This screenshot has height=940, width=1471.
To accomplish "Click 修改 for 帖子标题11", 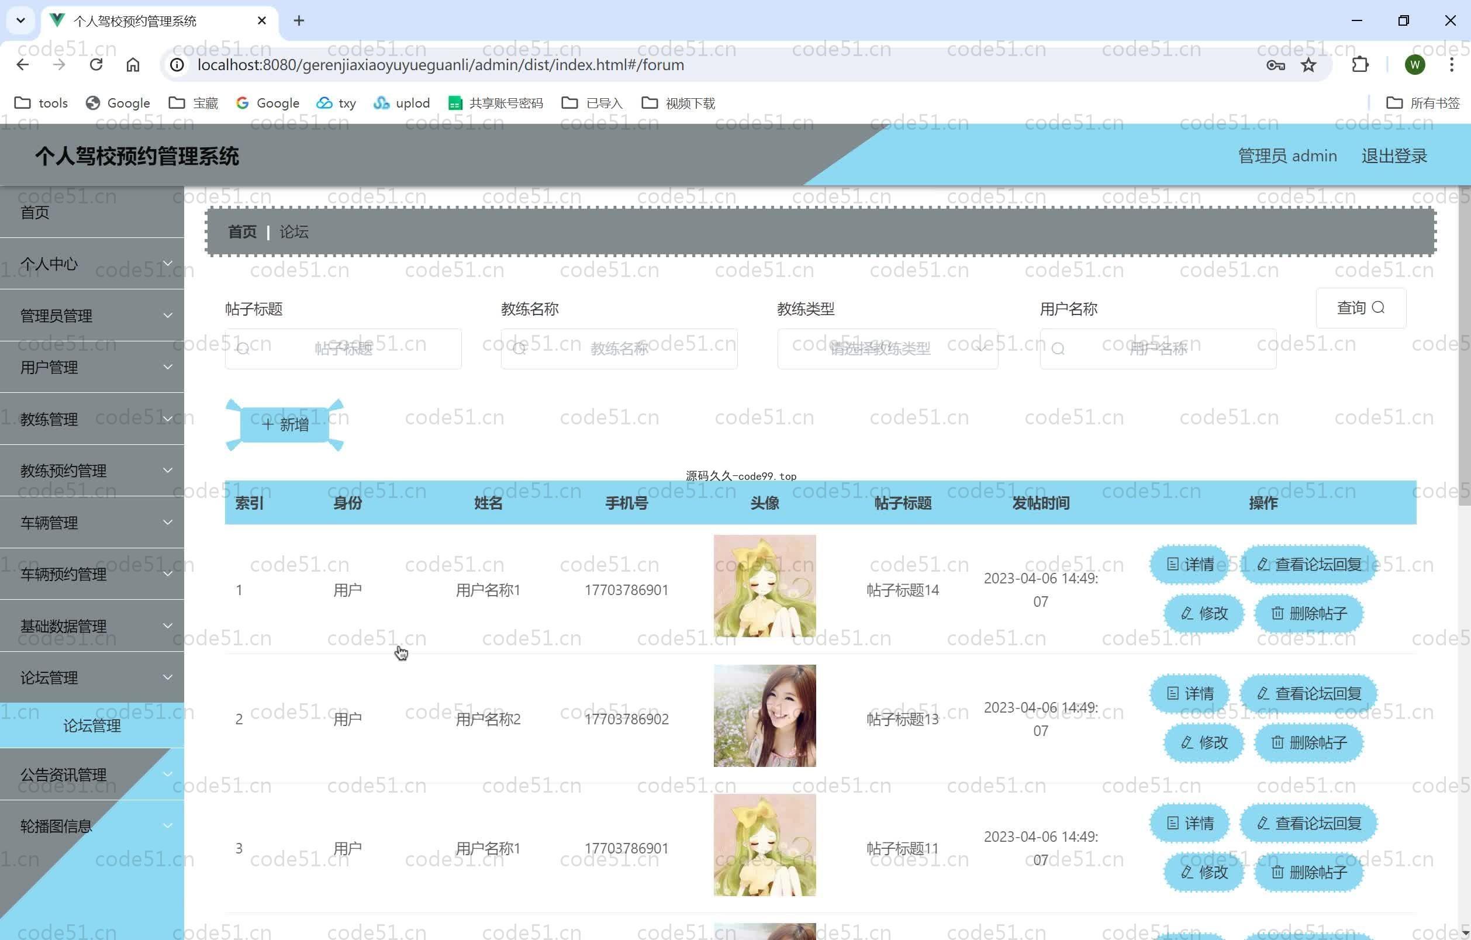I will coord(1203,872).
